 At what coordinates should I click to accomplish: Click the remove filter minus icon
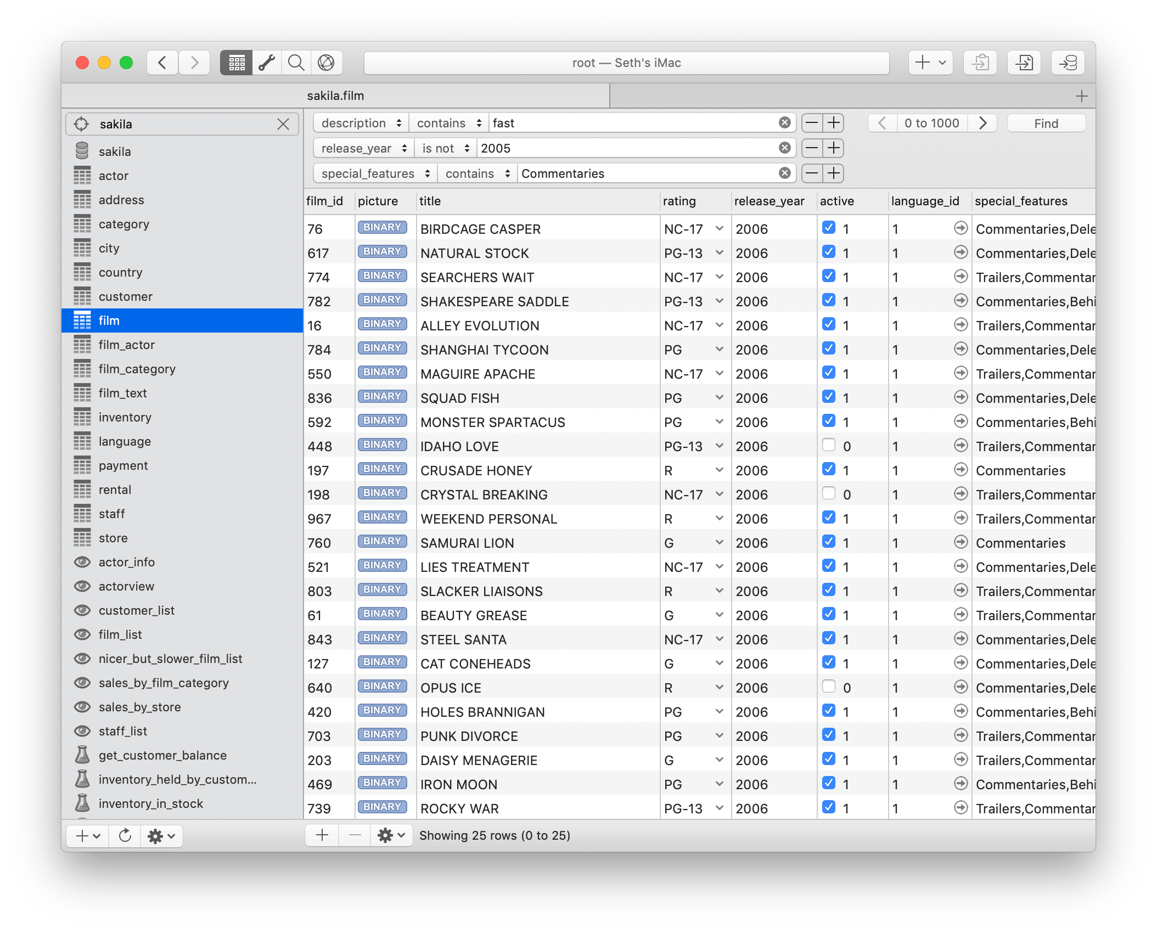(x=810, y=122)
